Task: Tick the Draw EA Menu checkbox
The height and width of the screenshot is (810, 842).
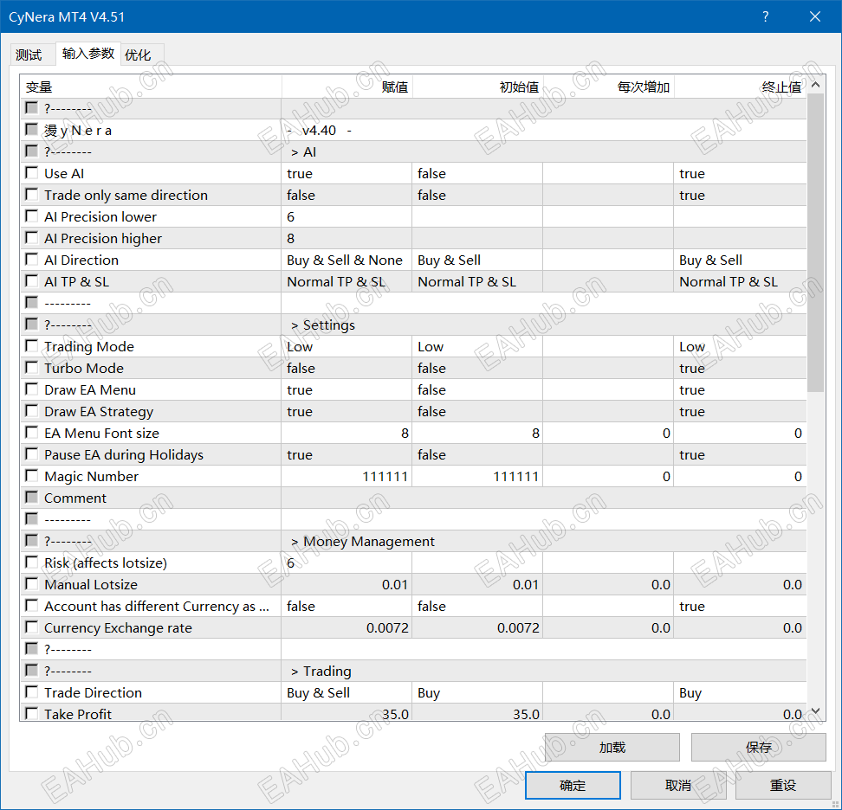Action: 32,389
